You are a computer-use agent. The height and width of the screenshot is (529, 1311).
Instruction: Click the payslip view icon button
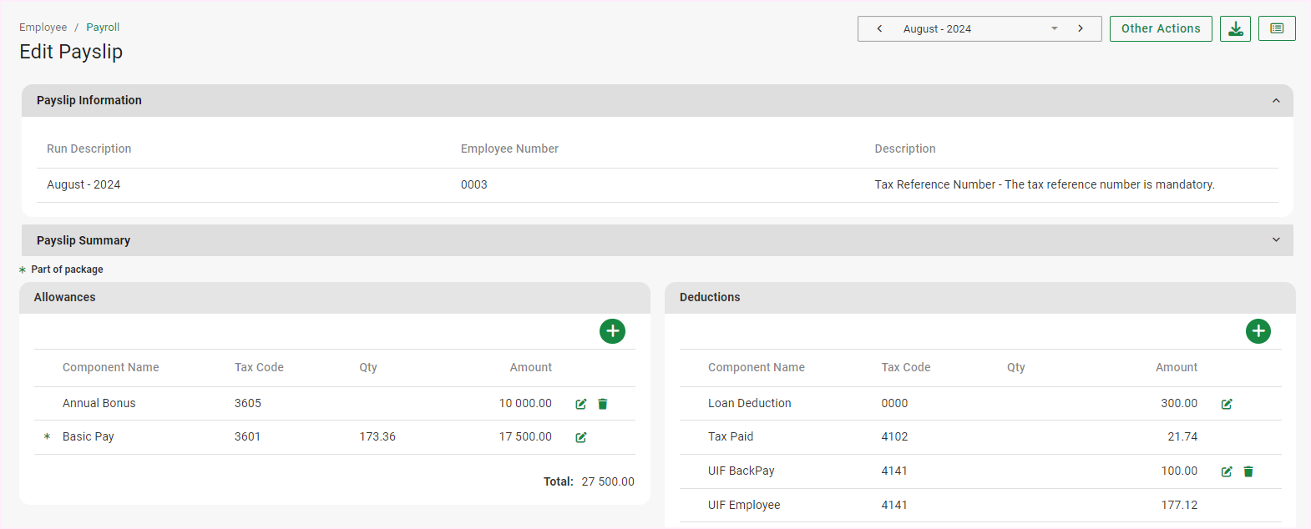click(x=1277, y=28)
